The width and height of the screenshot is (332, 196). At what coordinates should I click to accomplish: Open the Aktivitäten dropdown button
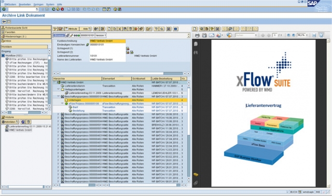pos(10,122)
